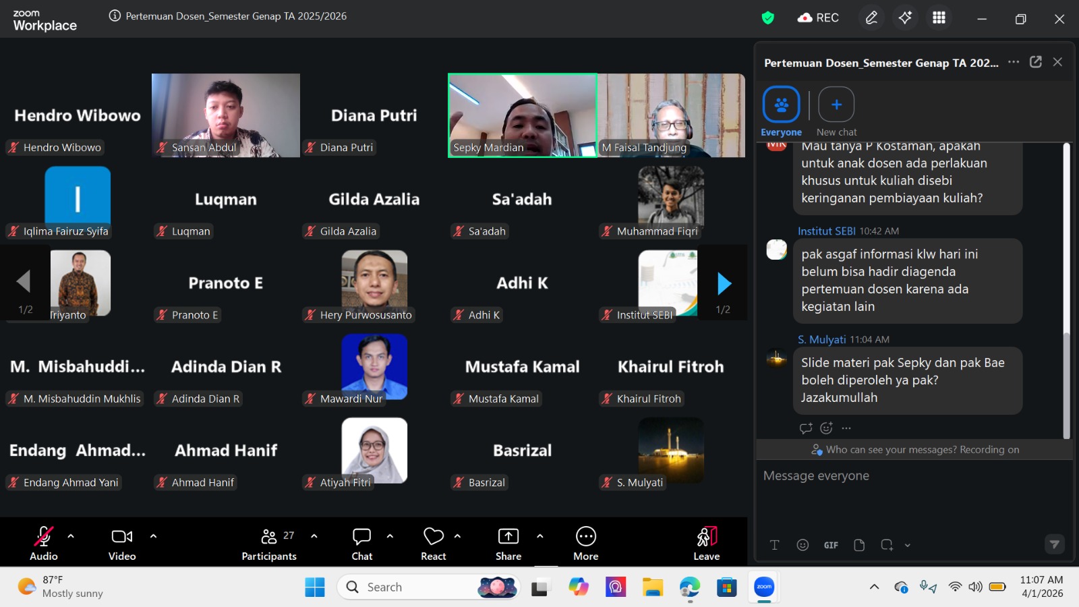Viewport: 1079px width, 607px height.
Task: Click the Leave meeting button
Action: (706, 542)
